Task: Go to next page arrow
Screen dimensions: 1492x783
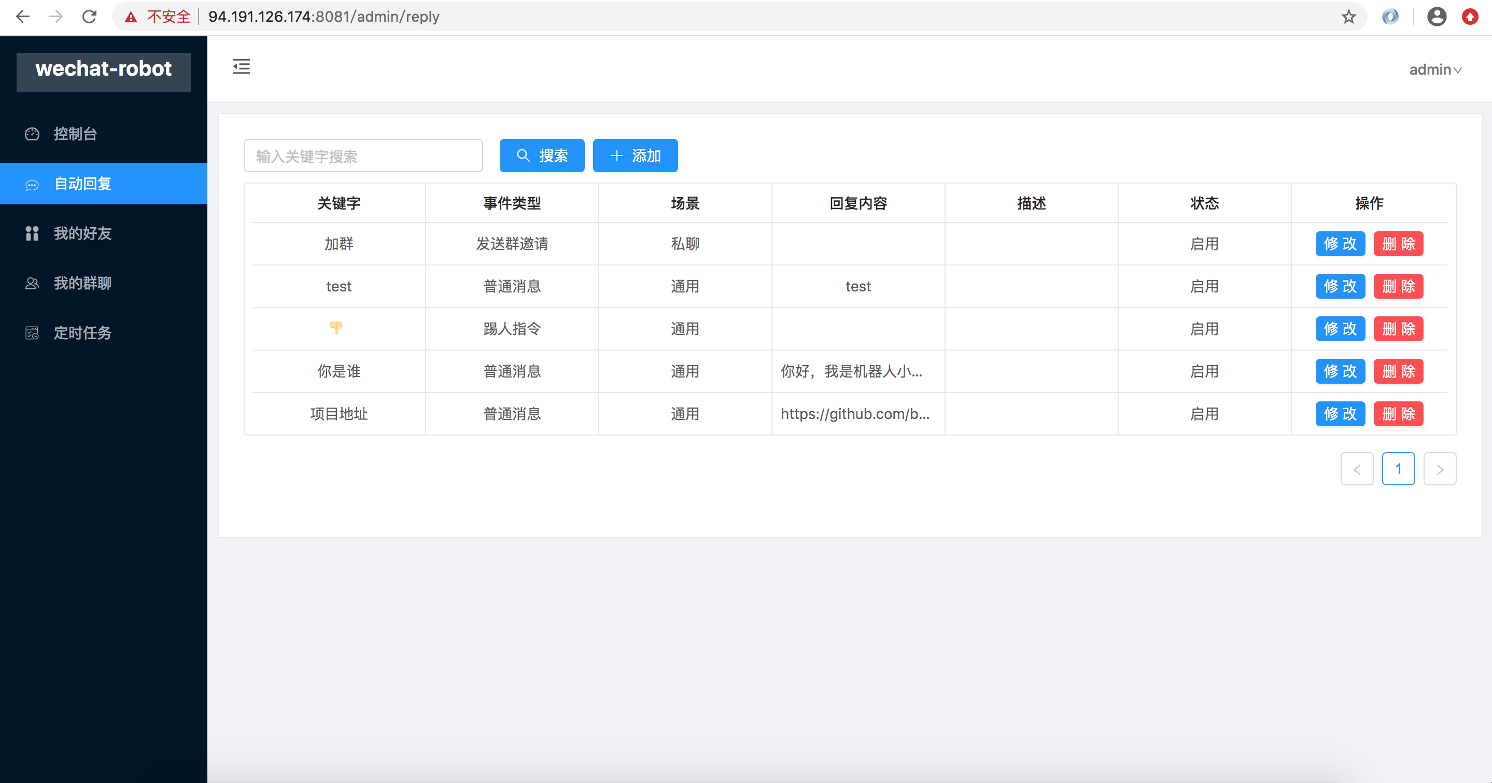Action: pyautogui.click(x=1439, y=469)
